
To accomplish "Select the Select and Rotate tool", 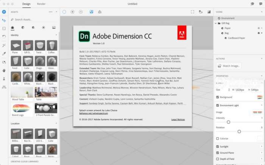I will tap(4, 37).
